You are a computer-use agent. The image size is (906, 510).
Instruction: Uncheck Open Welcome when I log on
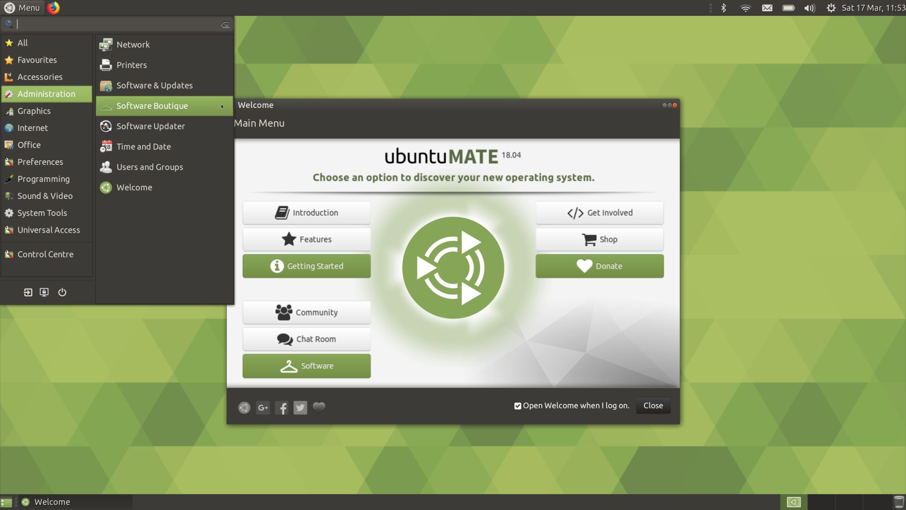tap(517, 406)
